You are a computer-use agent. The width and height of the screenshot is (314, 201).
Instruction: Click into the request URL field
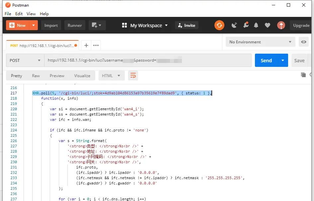click(148, 60)
